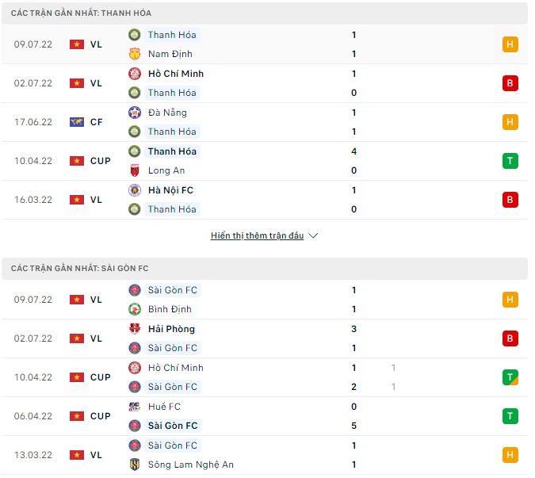Click the Nam Định club crest icon

(135, 54)
